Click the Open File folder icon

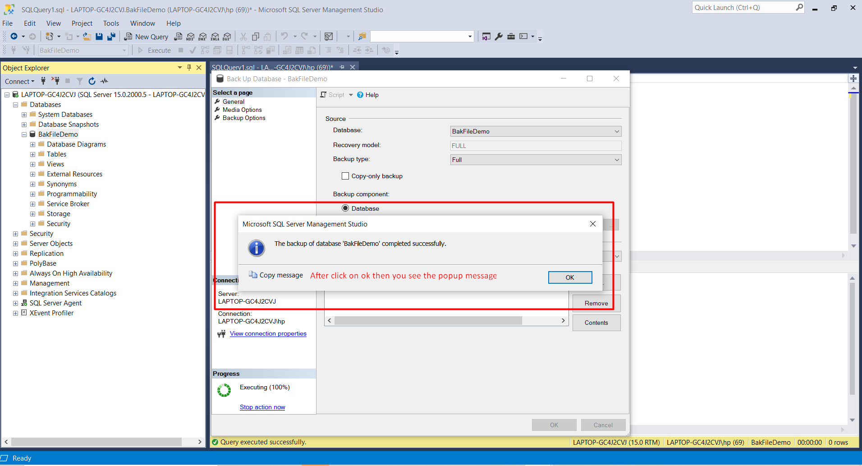[87, 37]
